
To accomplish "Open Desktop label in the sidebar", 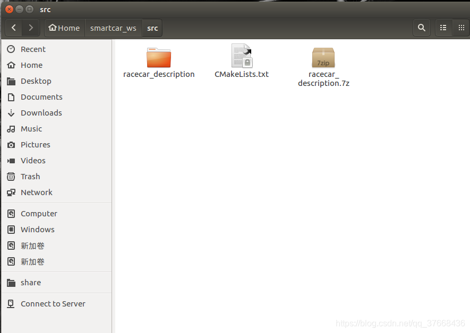I will point(36,81).
